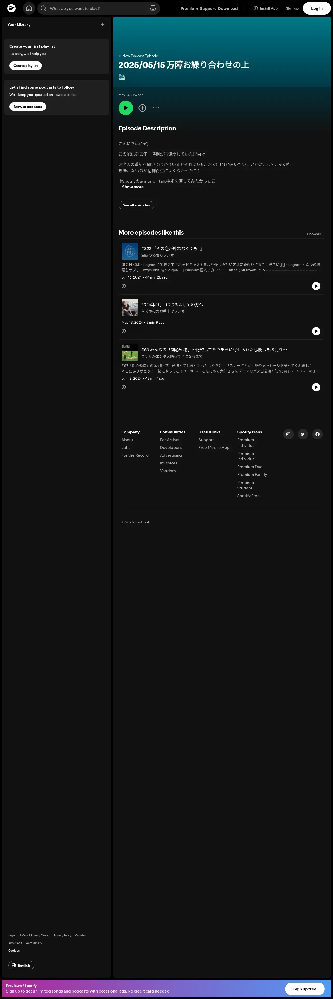
Task: Click See all episodes button
Action: [x=136, y=205]
